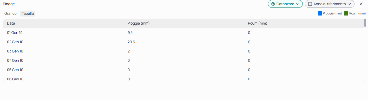The image size is (368, 100).
Task: Click the Pioggia (mm) column header
Action: click(x=139, y=23)
